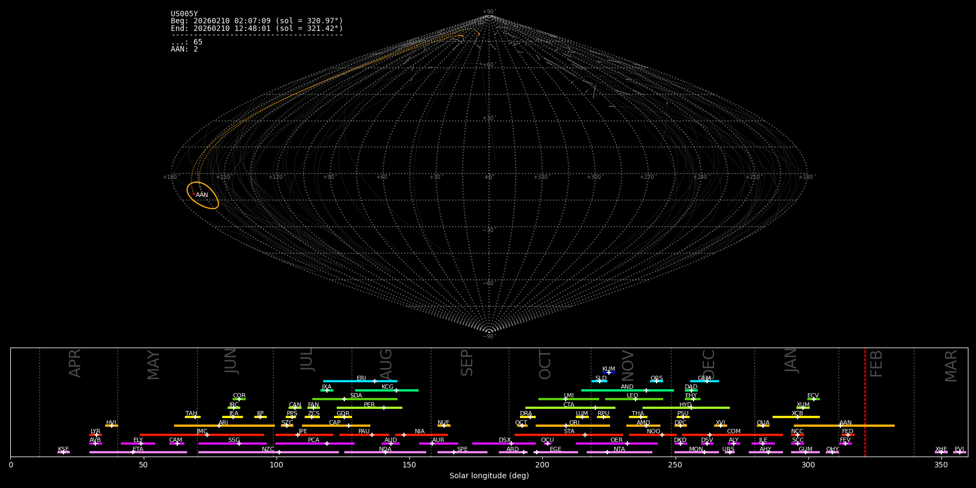Click the MAR month label
Image resolution: width=976 pixels, height=488 pixels.
(951, 365)
